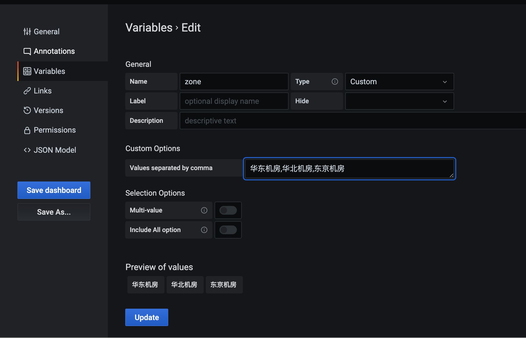Click the Preview of values heading

(x=159, y=267)
